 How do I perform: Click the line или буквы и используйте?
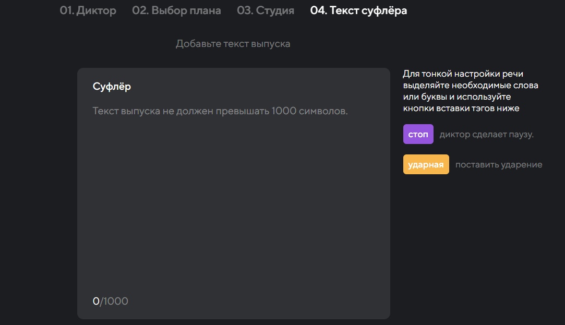point(456,97)
